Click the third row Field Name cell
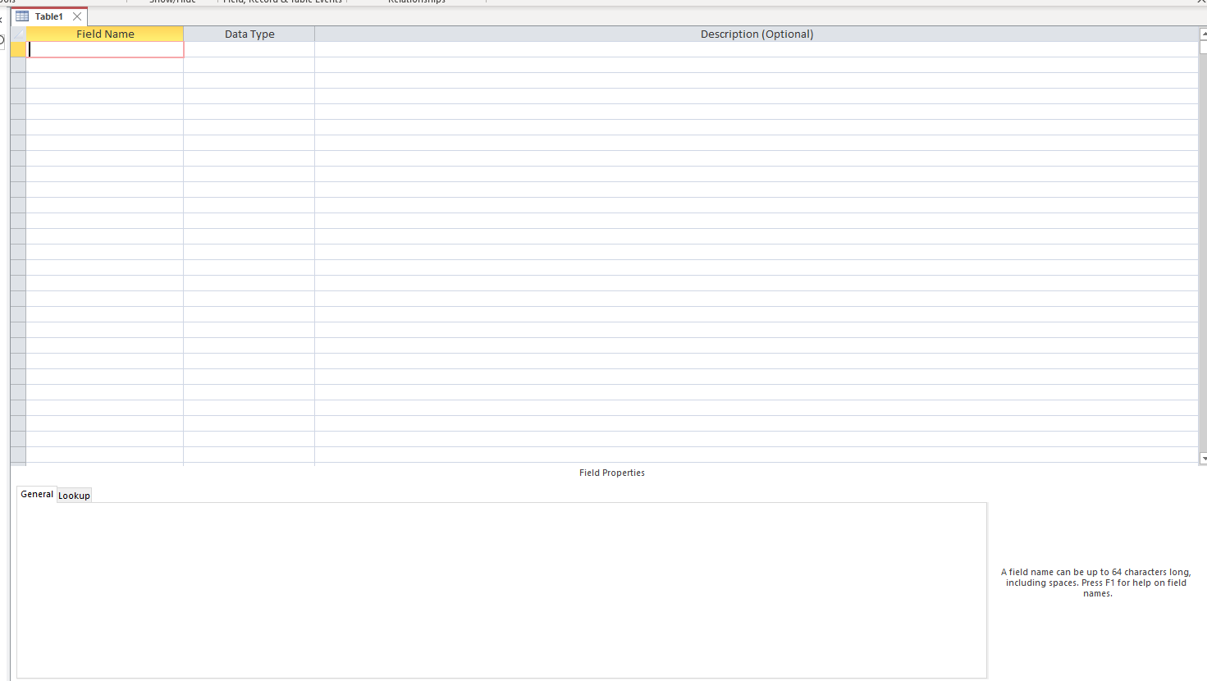 (105, 80)
